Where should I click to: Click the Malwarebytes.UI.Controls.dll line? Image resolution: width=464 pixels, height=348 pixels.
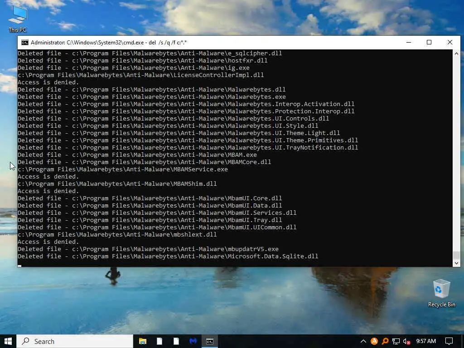coord(174,119)
